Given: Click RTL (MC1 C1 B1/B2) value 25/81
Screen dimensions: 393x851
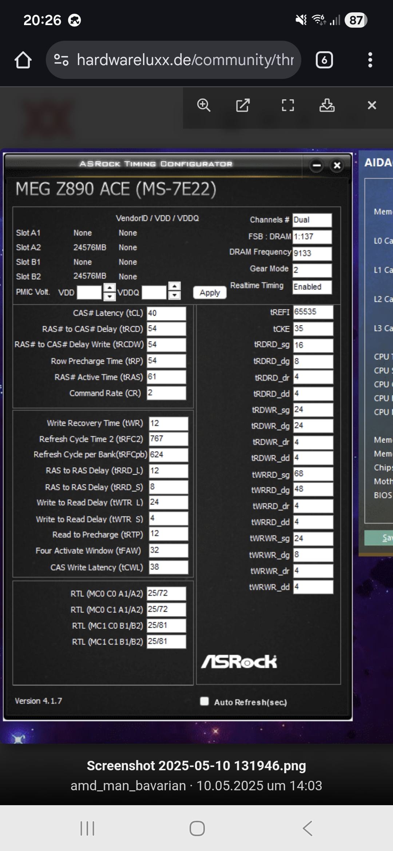Looking at the screenshot, I should [x=166, y=642].
